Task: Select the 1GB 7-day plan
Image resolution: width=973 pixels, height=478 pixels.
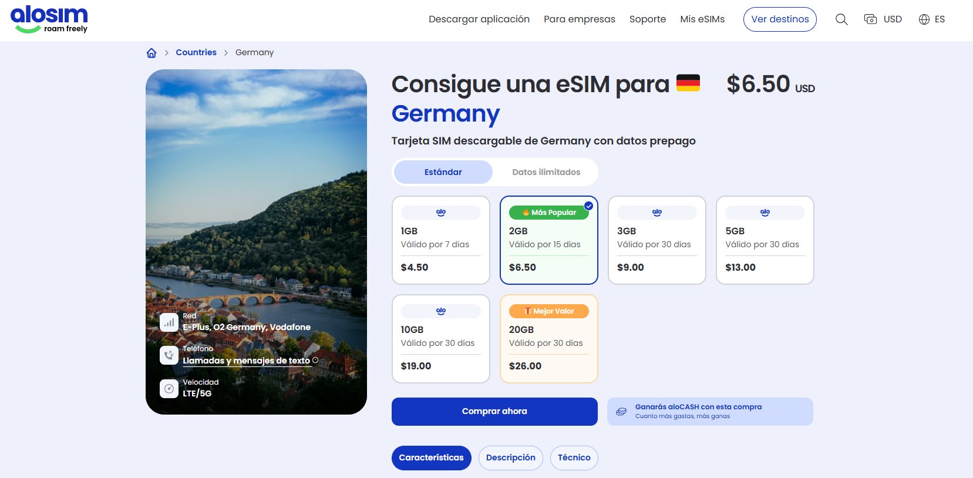Action: coord(441,240)
